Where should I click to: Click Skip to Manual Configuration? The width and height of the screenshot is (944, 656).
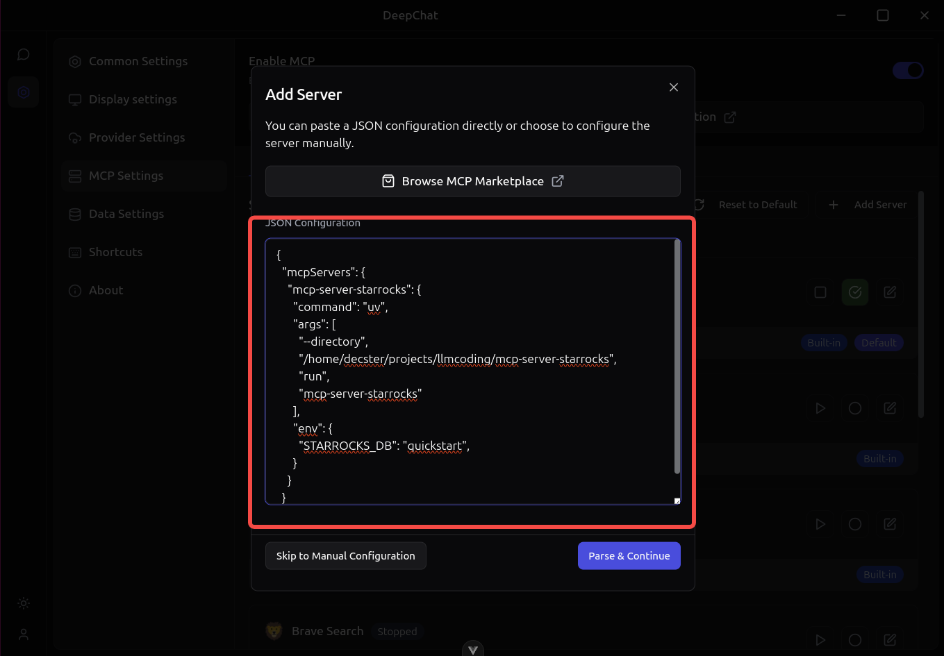pos(346,556)
